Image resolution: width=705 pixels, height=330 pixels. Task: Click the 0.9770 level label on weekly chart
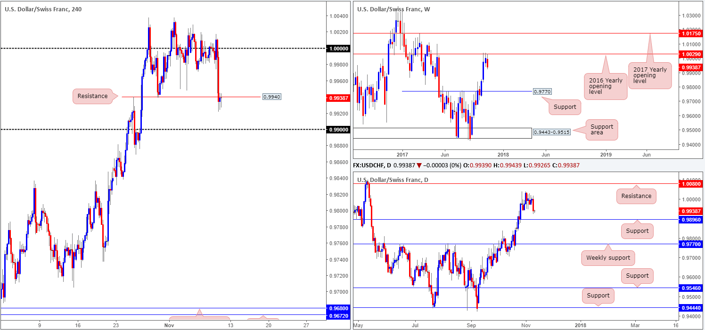(x=542, y=91)
